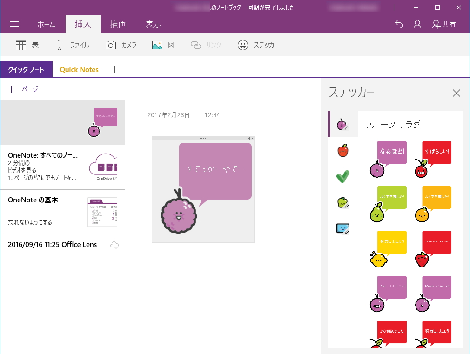The width and height of the screenshot is (470, 354).
Task: Attach a file with ファイル
Action: pos(73,45)
